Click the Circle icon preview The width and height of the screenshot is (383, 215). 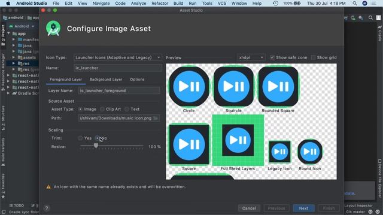[189, 87]
